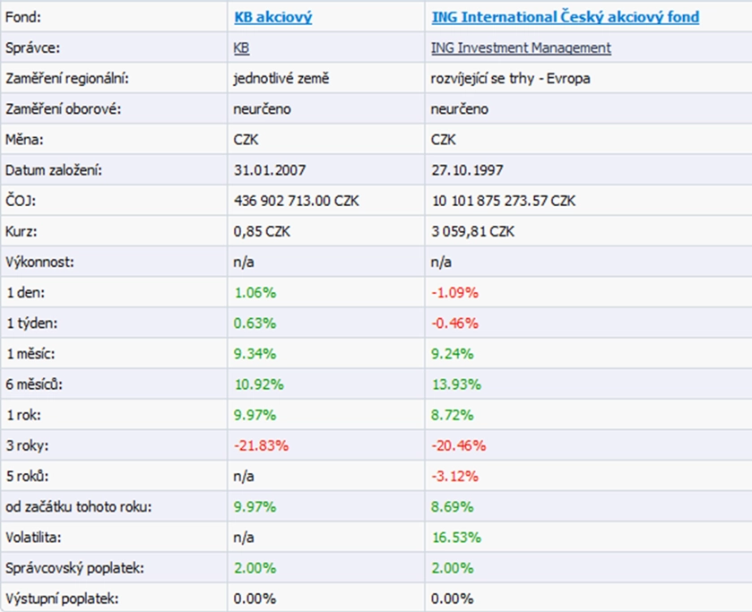Select the 1 týden value -0.46%
This screenshot has width=752, height=612.
(454, 323)
